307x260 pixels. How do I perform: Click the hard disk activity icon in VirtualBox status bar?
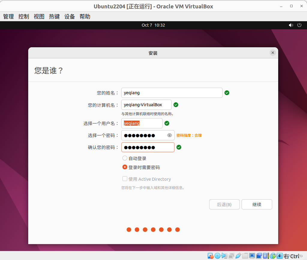click(210, 256)
